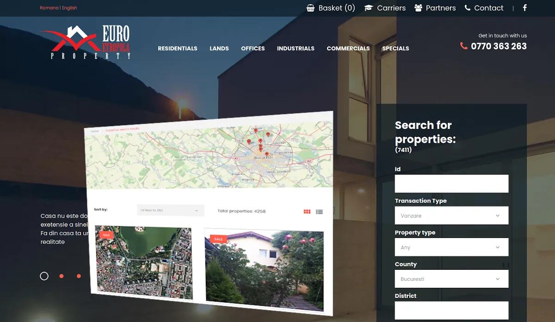The height and width of the screenshot is (322, 555).
Task: Click the Contact phone icon in top bar
Action: point(468,8)
